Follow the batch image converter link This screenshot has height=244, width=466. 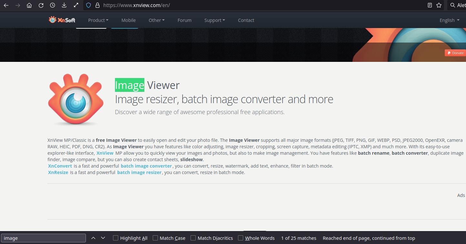[x=146, y=166]
